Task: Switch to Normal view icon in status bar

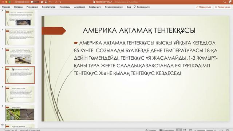Action: tap(179, 130)
